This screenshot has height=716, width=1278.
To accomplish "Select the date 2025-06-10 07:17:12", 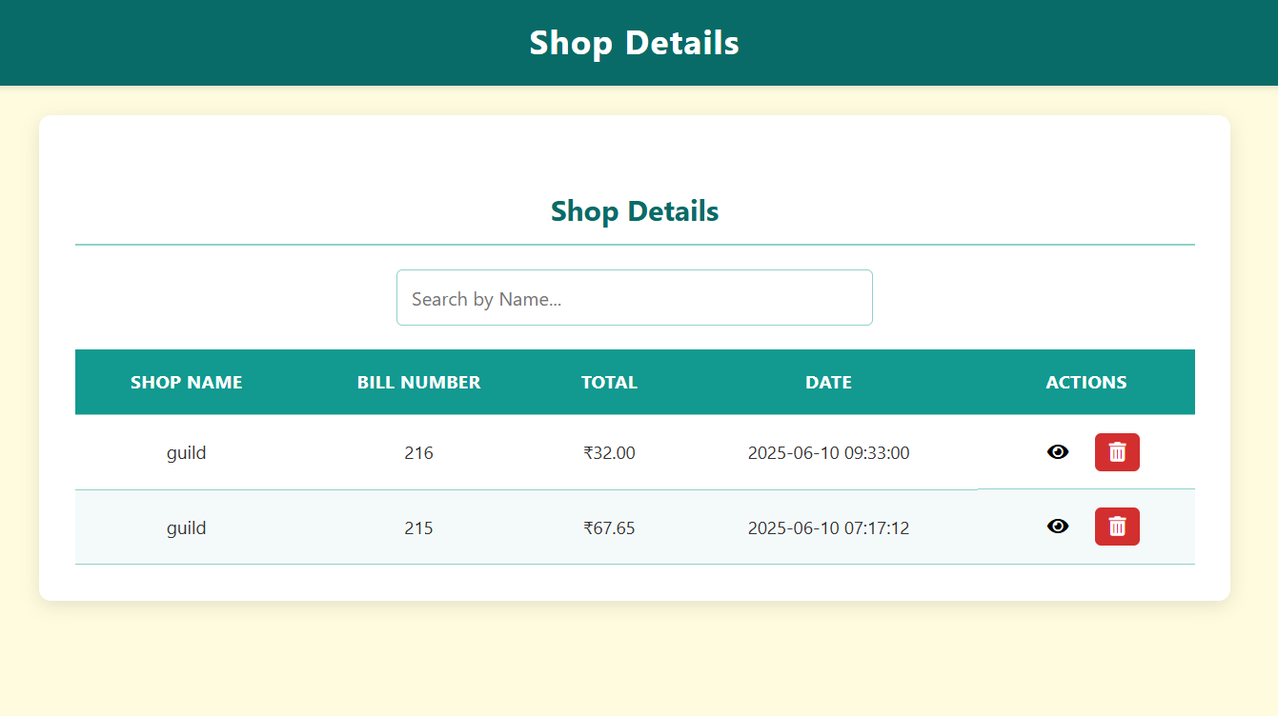I will point(828,528).
